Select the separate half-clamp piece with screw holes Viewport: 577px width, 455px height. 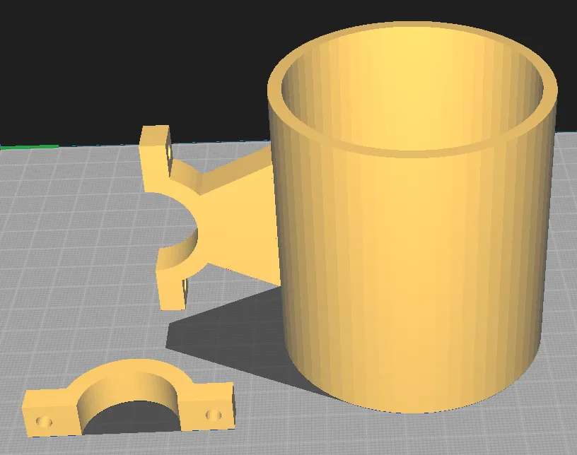click(x=129, y=398)
